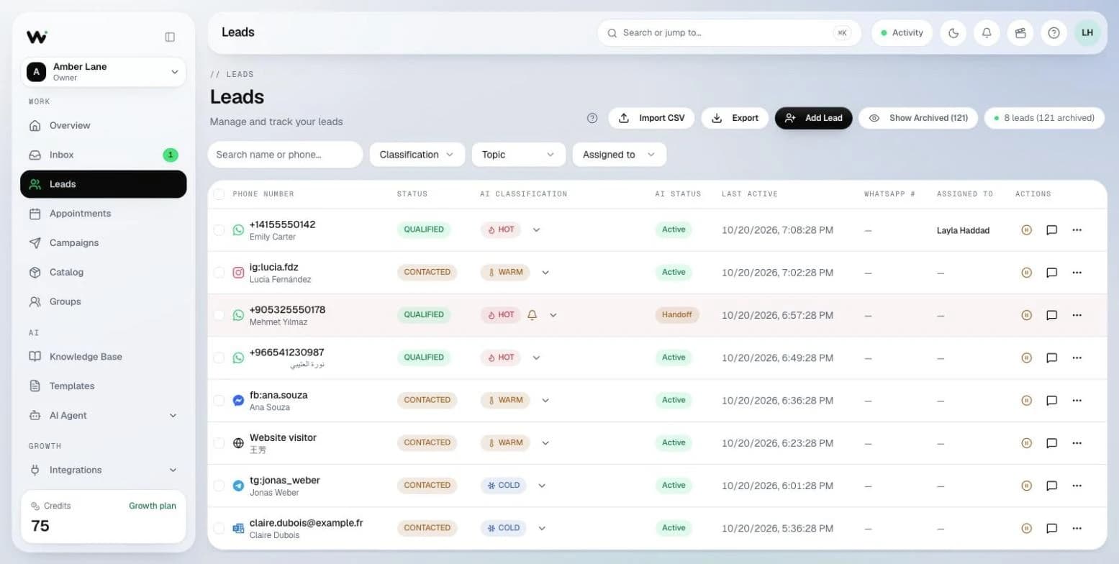Open more actions for the Claire Dubois row
This screenshot has width=1119, height=564.
click(1077, 528)
